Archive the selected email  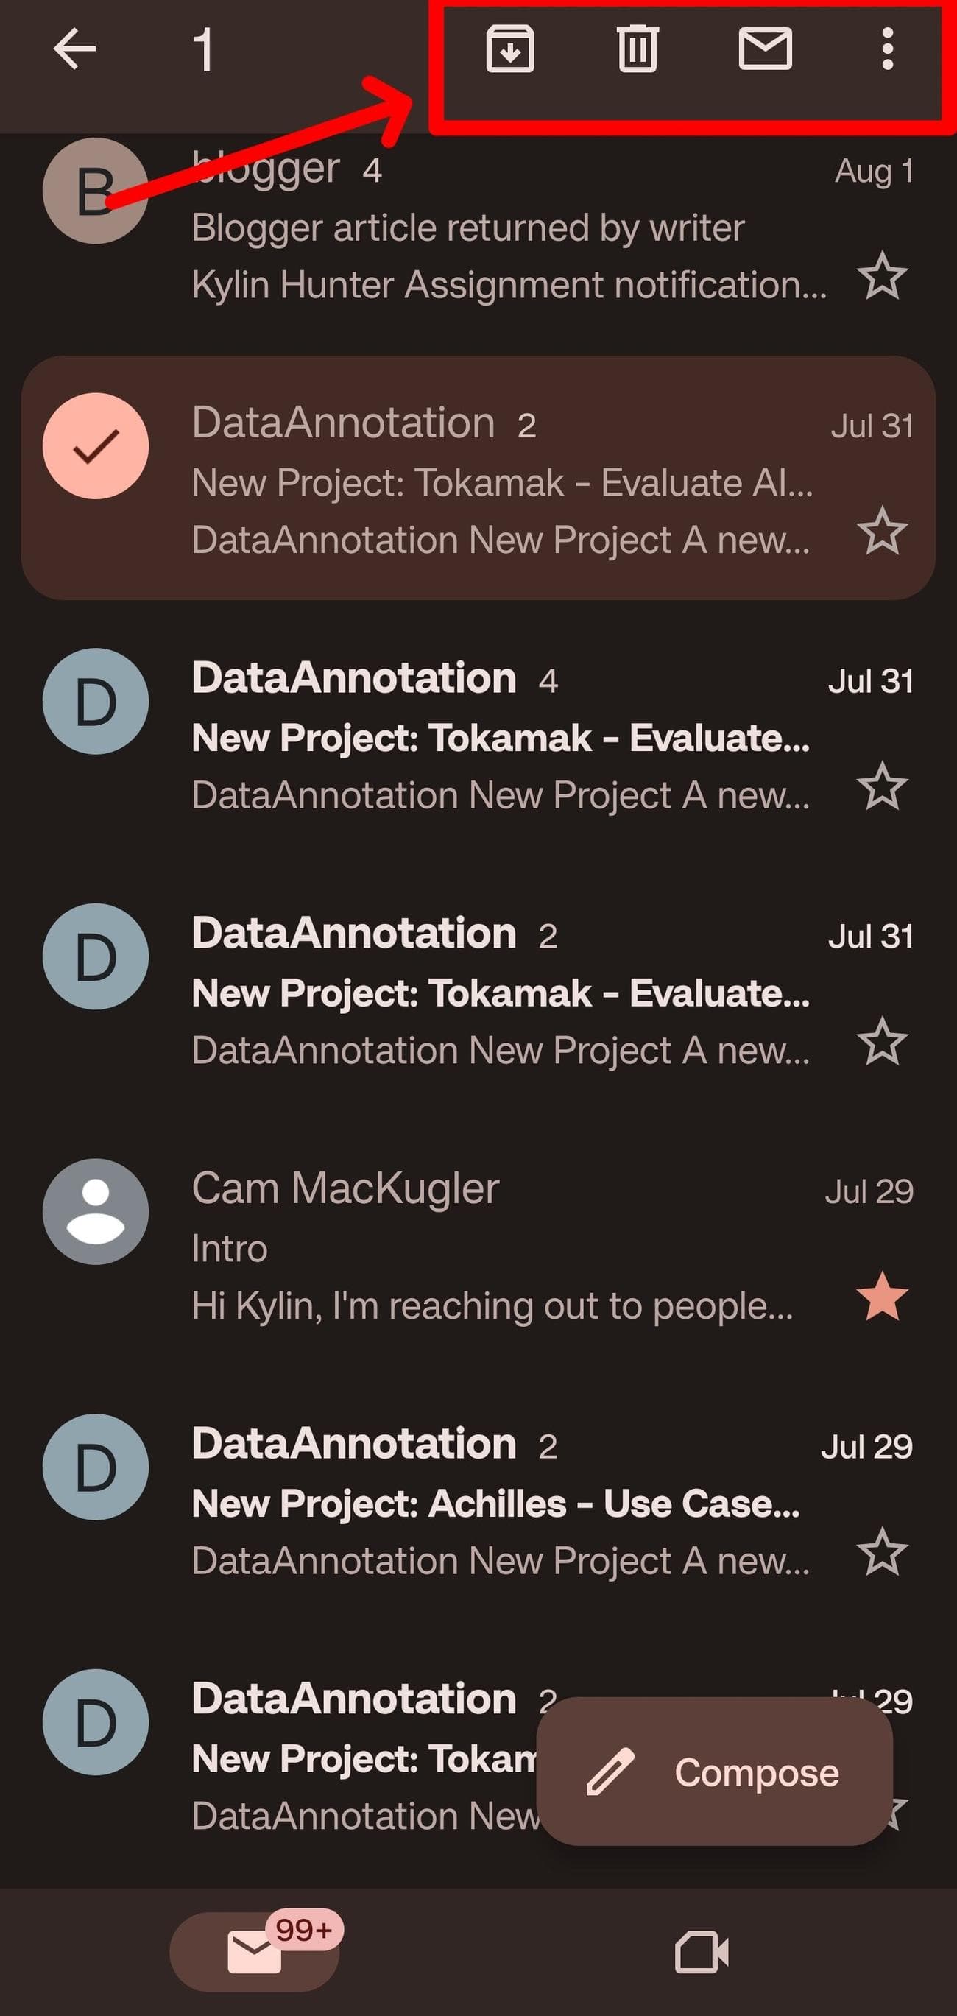[x=510, y=49]
